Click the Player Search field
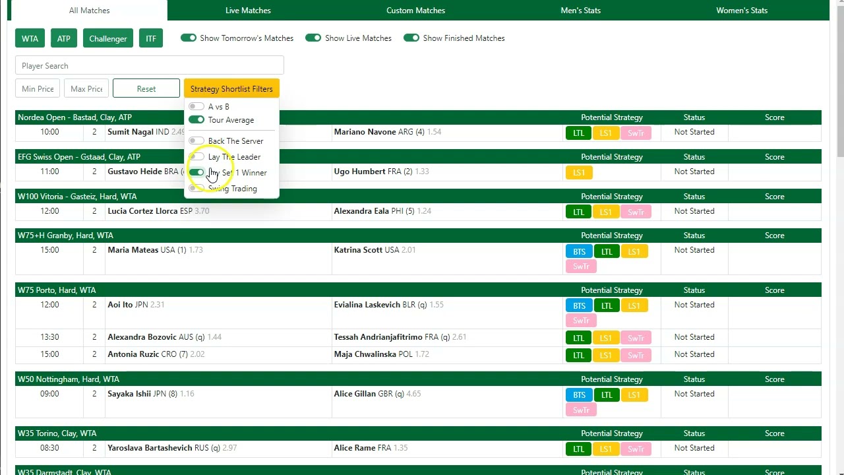Viewport: 844px width, 475px height. pyautogui.click(x=149, y=65)
